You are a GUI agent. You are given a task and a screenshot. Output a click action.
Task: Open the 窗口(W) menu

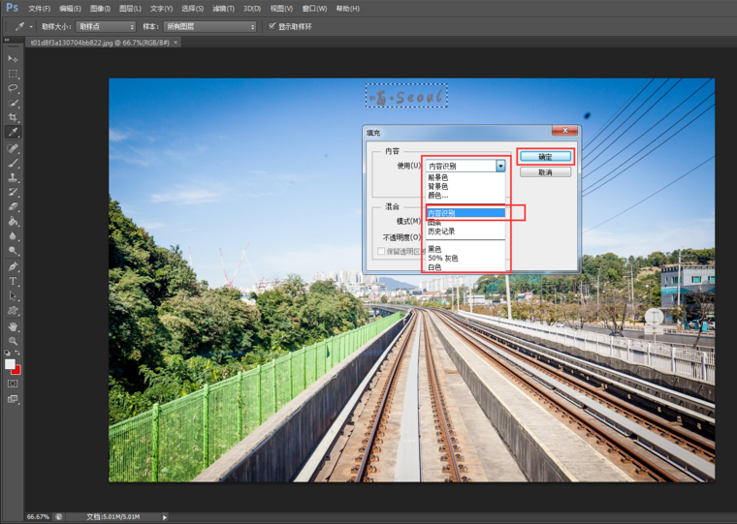pos(314,9)
